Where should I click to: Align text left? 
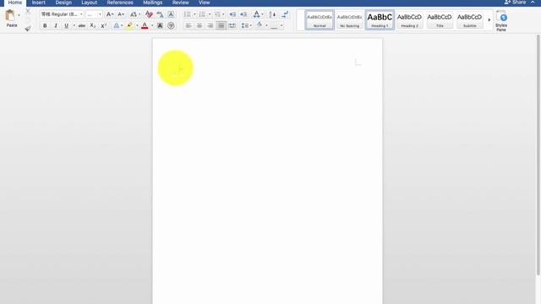[189, 26]
